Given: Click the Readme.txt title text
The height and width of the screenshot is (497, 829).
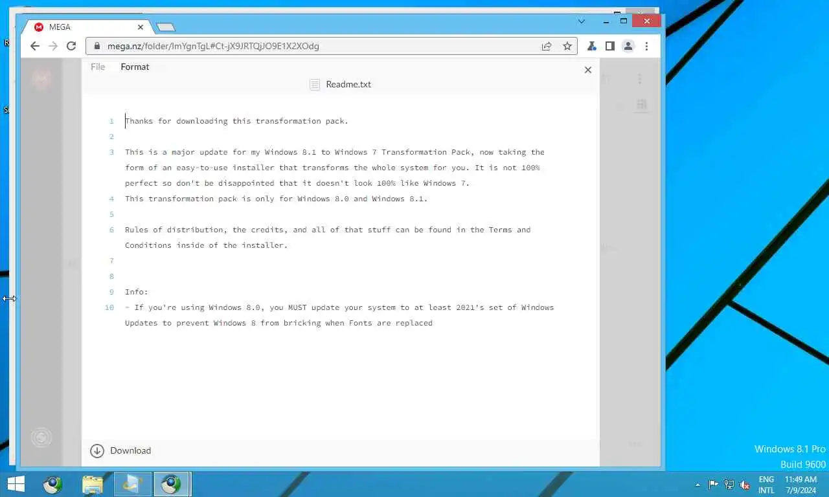Looking at the screenshot, I should 348,84.
